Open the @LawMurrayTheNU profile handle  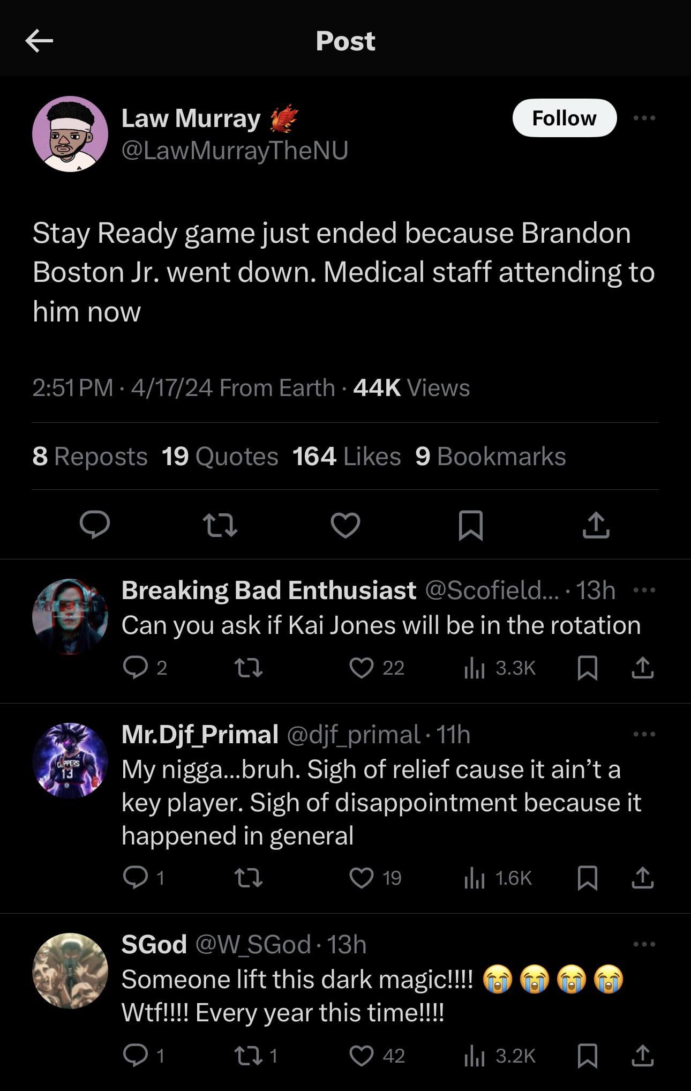pos(235,151)
